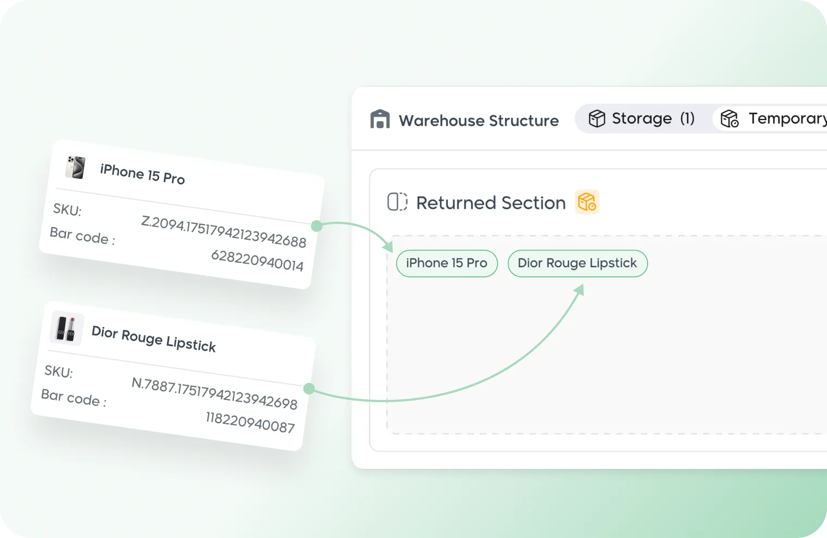The height and width of the screenshot is (538, 827).
Task: Click the Dior SKU value N.7887.17517942123942698
Action: click(x=214, y=392)
